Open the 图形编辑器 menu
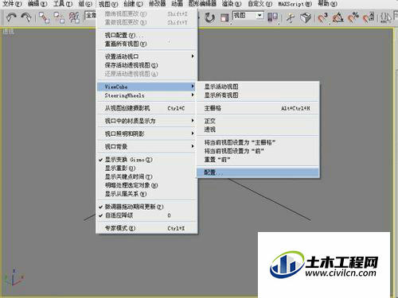 tap(202, 4)
